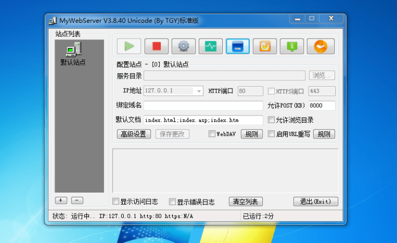This screenshot has width=397, height=243.
Task: Click 退出(Exit) button
Action: (316, 202)
